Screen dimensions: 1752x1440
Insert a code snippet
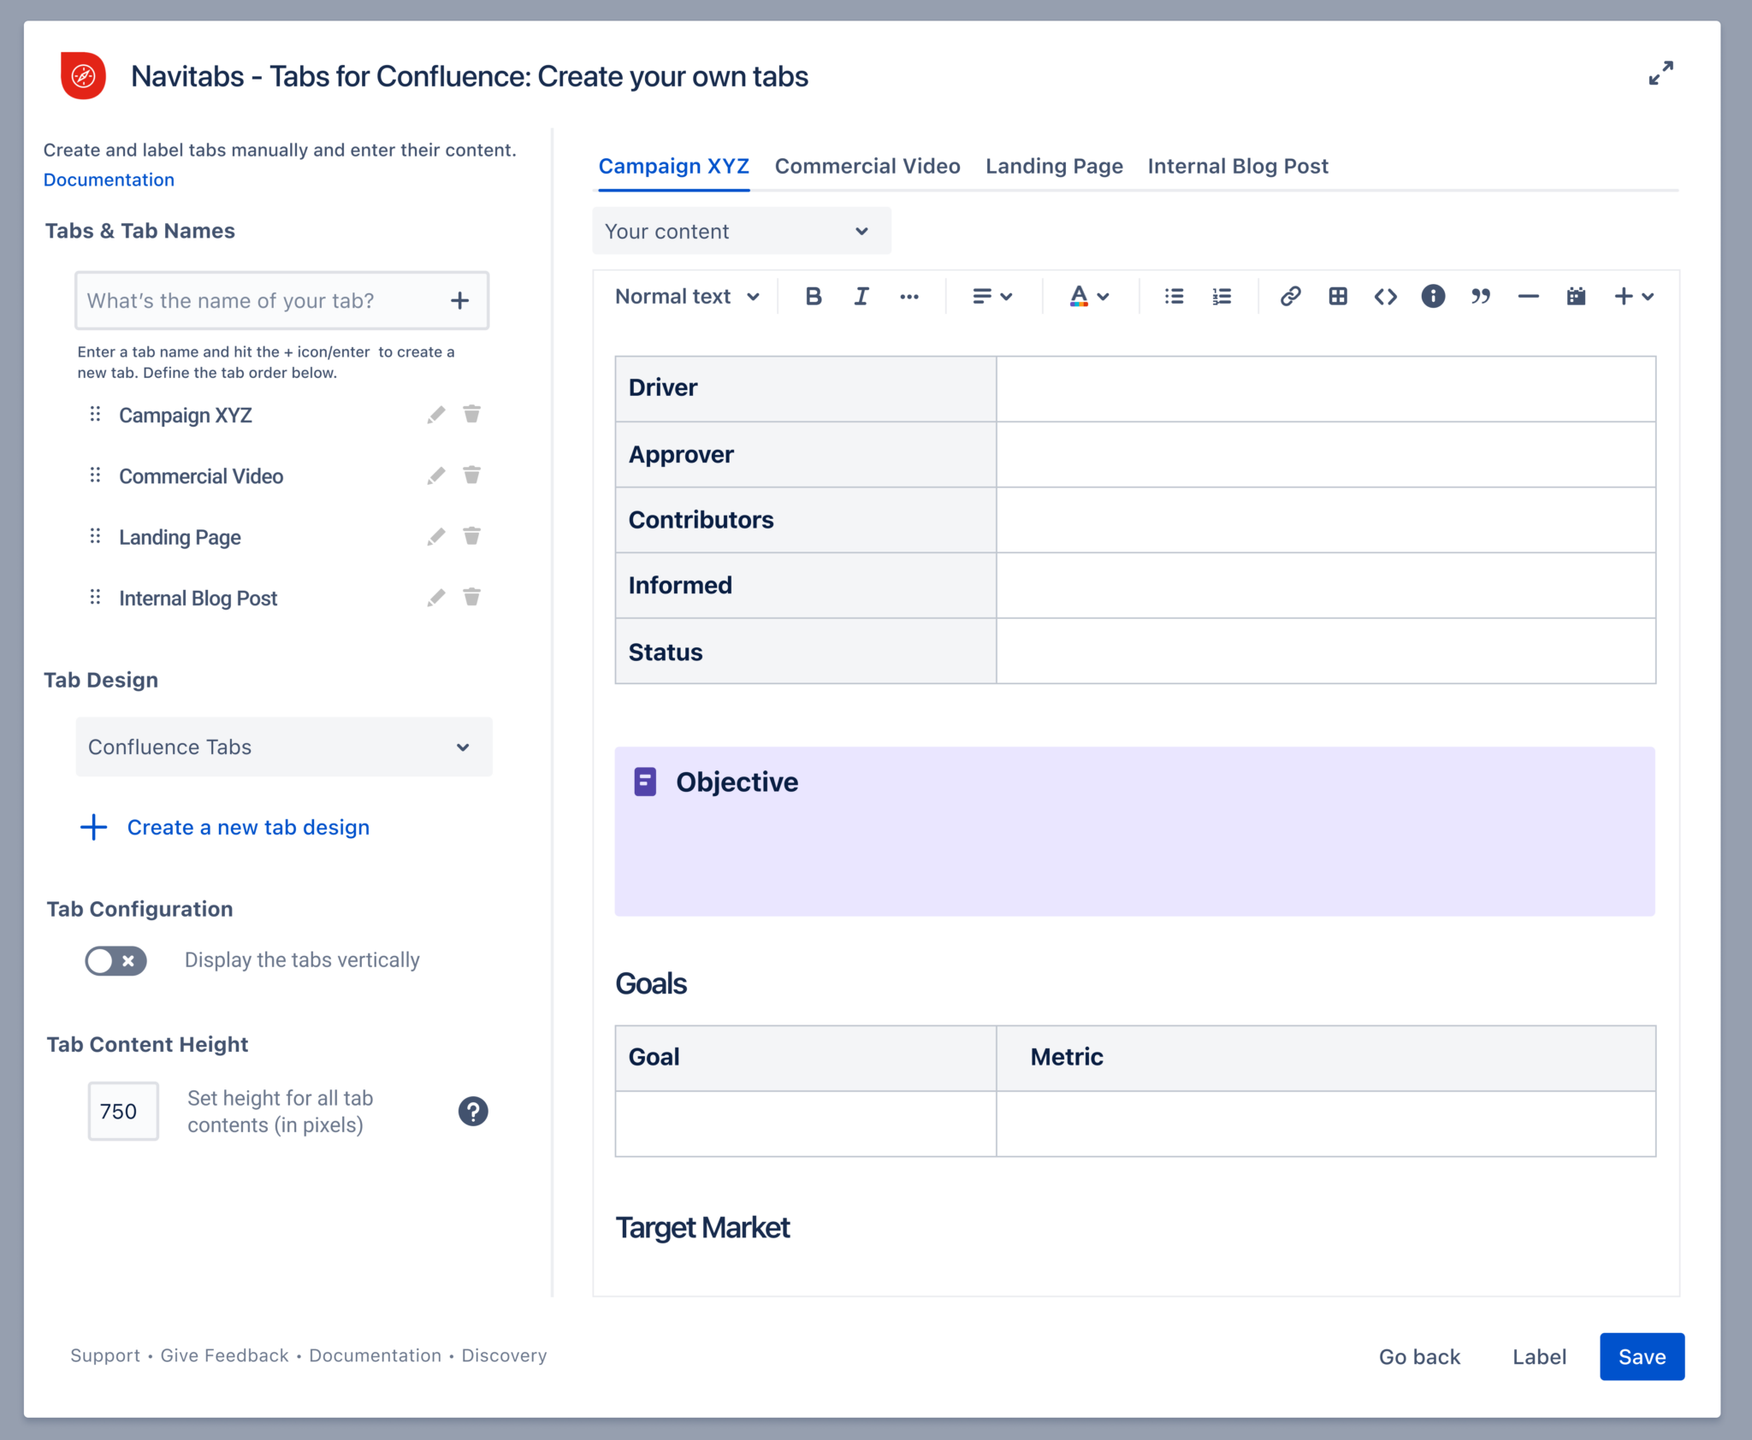pos(1385,297)
